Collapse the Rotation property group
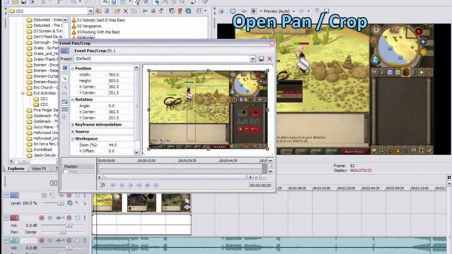 pos(73,99)
